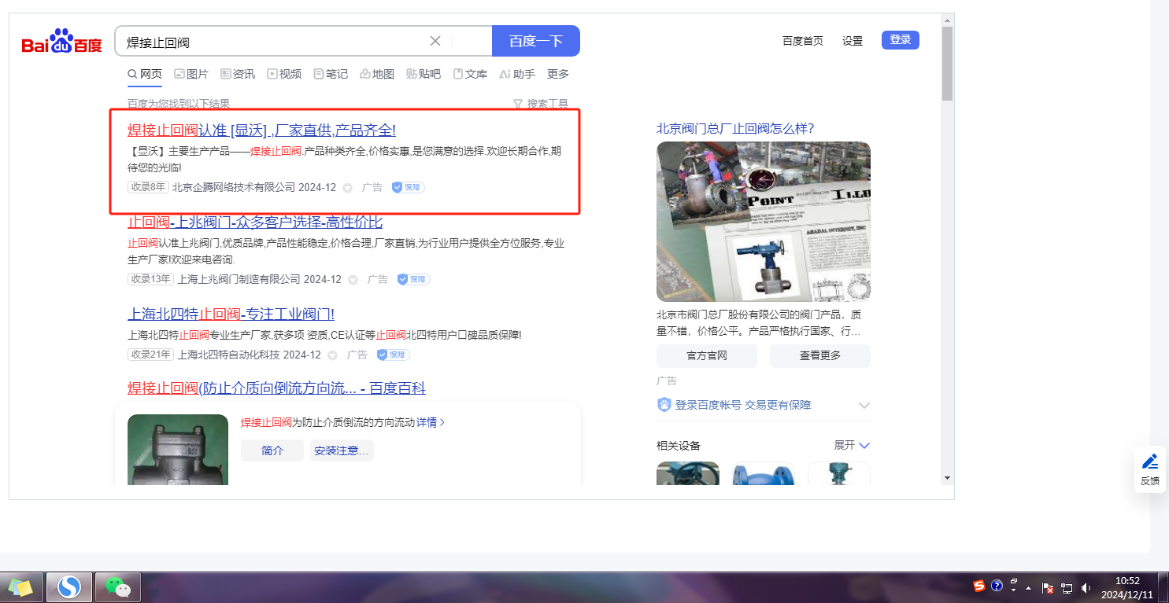Image resolution: width=1169 pixels, height=603 pixels.
Task: Click the 北京企腾网络技术有限公司 advertiser name
Action: pos(234,187)
